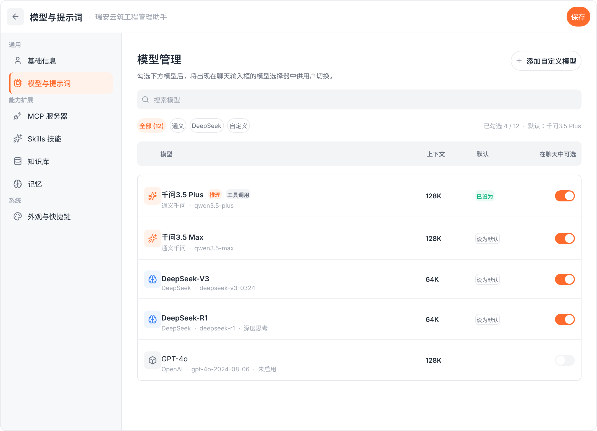The height and width of the screenshot is (431, 597).
Task: Click the back arrow button
Action: (x=15, y=17)
